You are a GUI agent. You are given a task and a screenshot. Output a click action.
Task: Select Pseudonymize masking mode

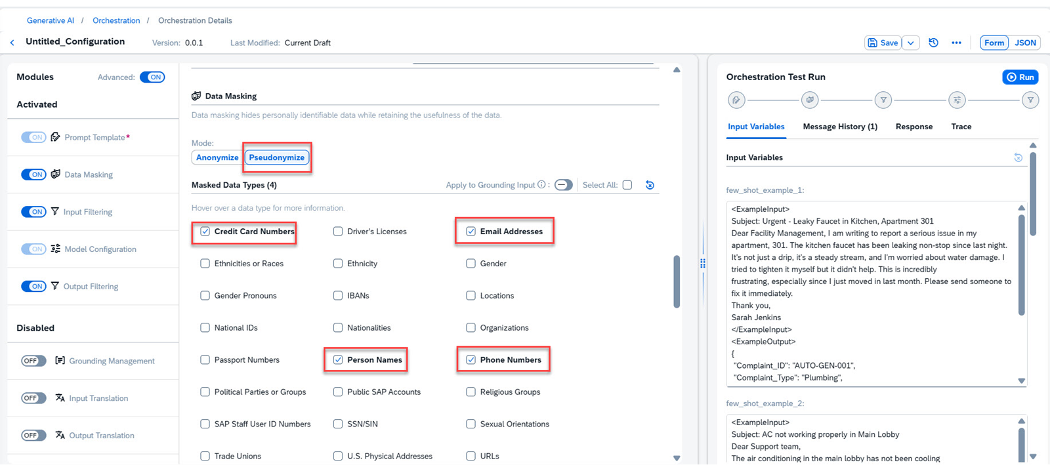point(276,157)
